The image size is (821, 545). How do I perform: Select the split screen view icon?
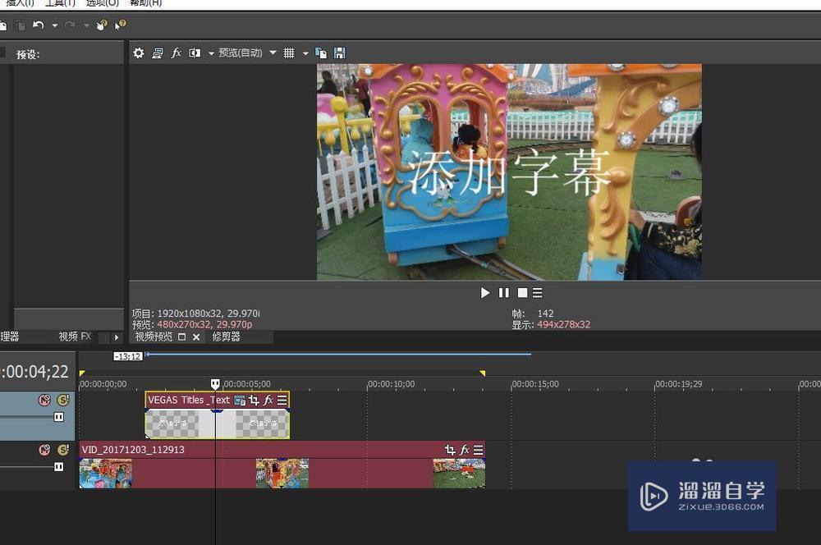pos(195,53)
